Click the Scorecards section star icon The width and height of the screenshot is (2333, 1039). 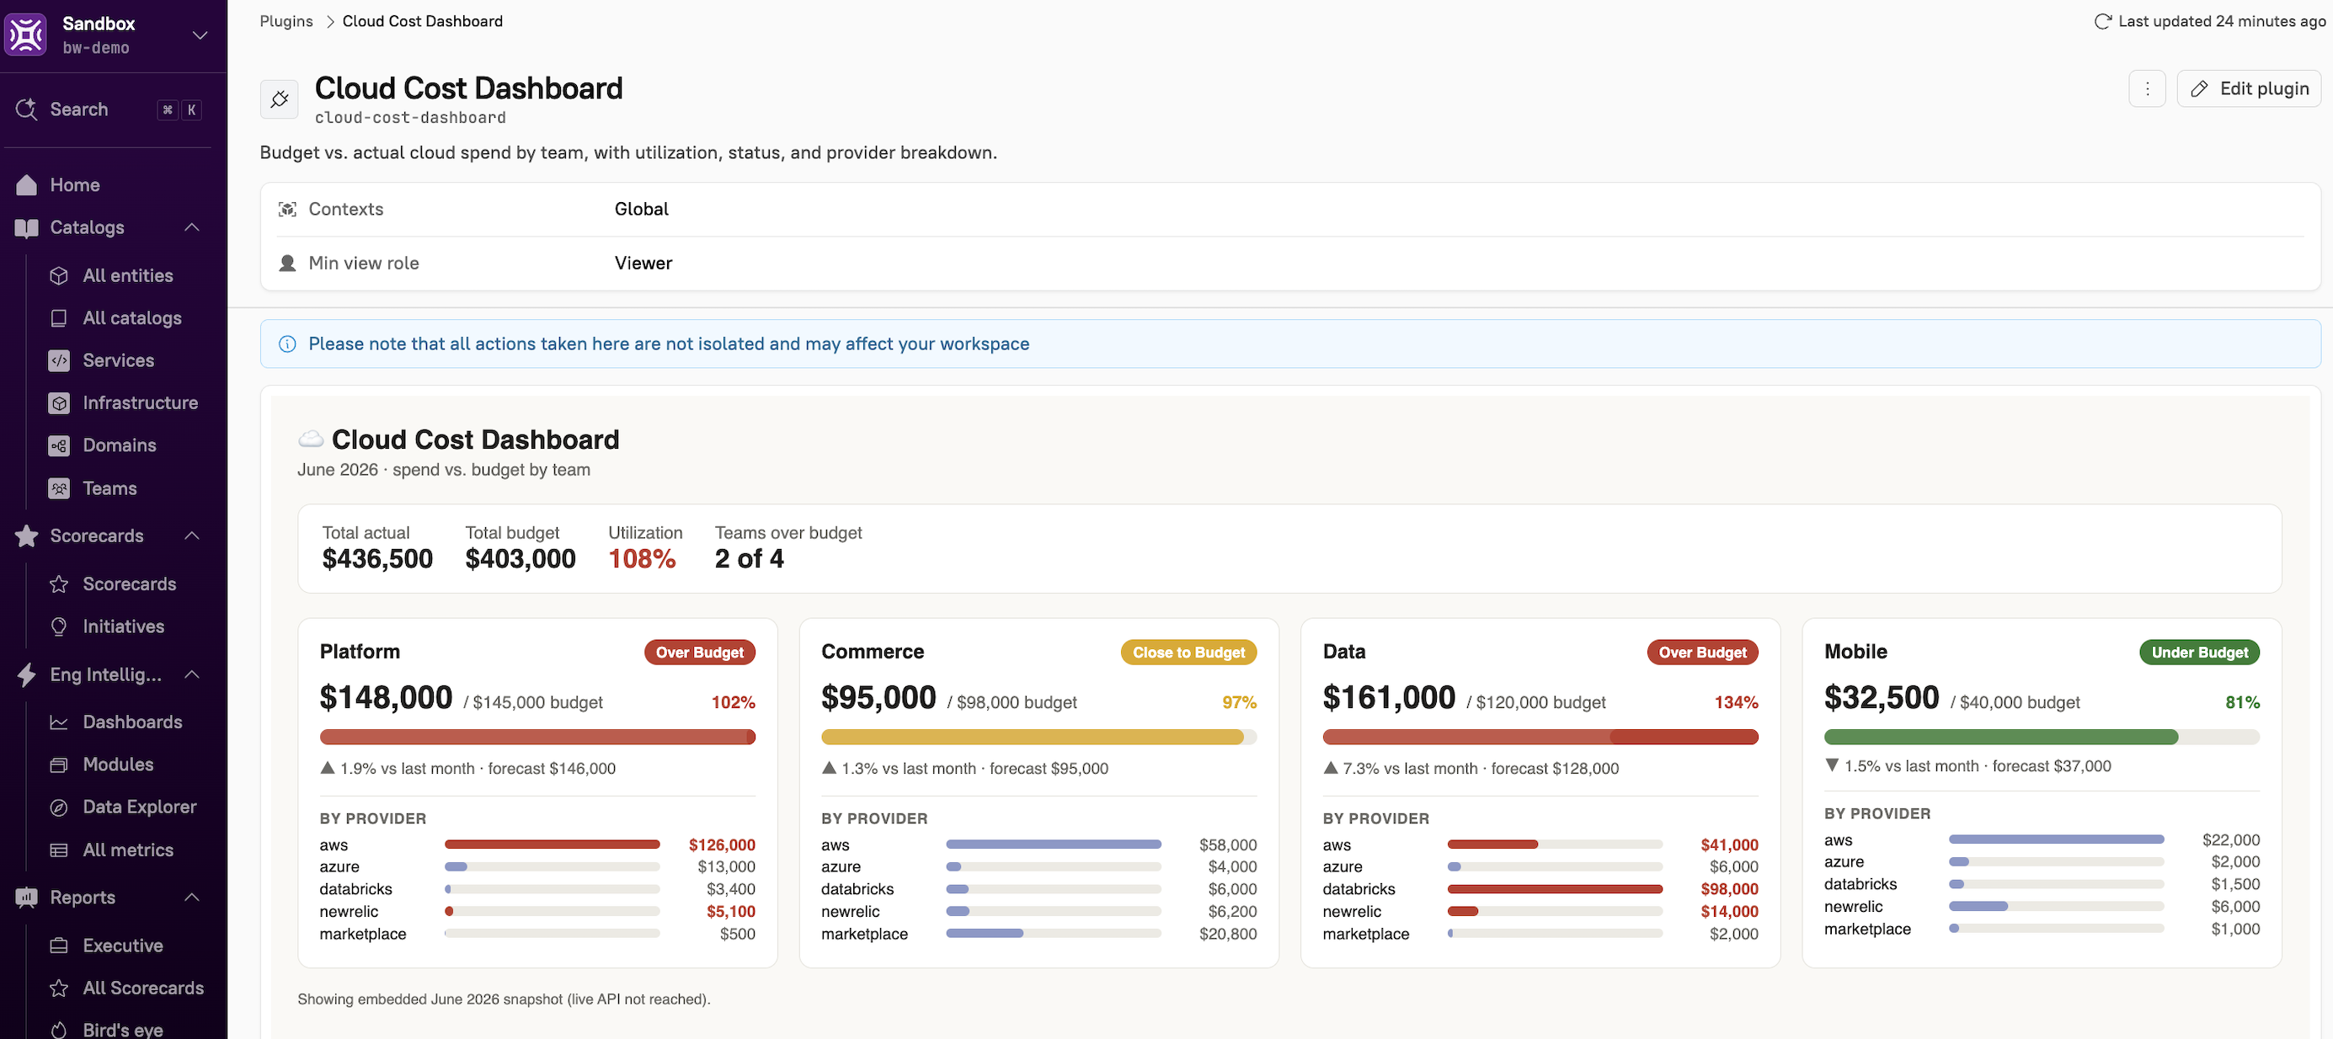click(x=27, y=535)
